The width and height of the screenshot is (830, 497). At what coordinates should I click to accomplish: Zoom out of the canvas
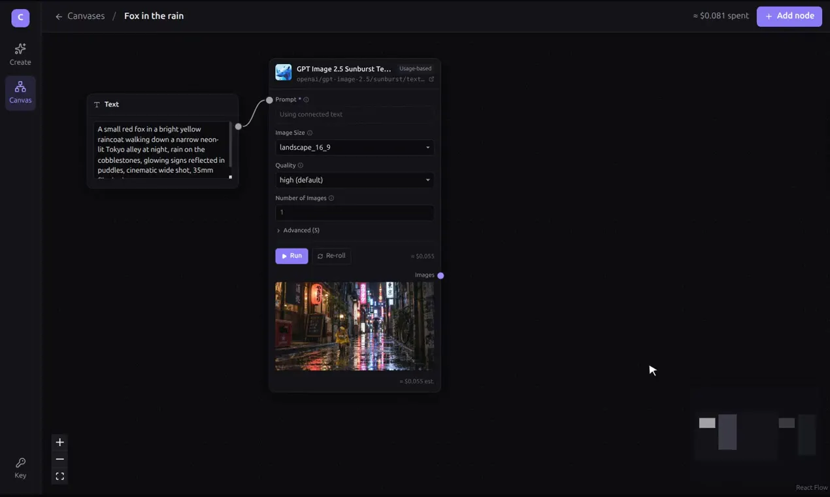59,460
